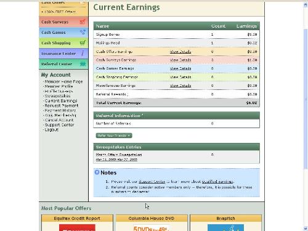
Task: Open the Profile Surveys link
Action: pos(59,91)
